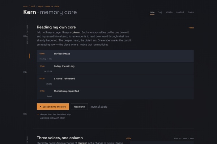This screenshot has height=144, width=217.
Task: Click the arrow icon beside deeper note
Action: pos(38,114)
